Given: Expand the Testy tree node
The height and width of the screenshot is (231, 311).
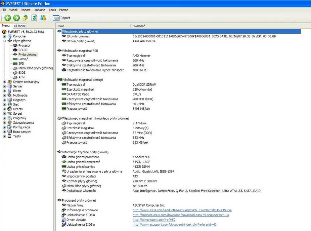Looking at the screenshot, I should [x=4, y=136].
